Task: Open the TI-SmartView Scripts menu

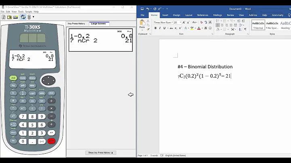Action: click(29, 11)
